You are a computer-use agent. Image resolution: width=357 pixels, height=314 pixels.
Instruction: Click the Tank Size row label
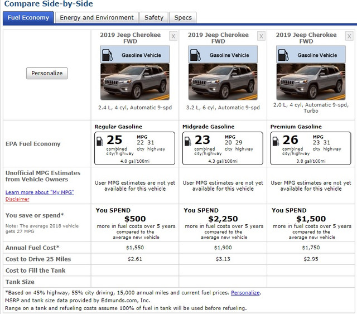[x=20, y=282]
